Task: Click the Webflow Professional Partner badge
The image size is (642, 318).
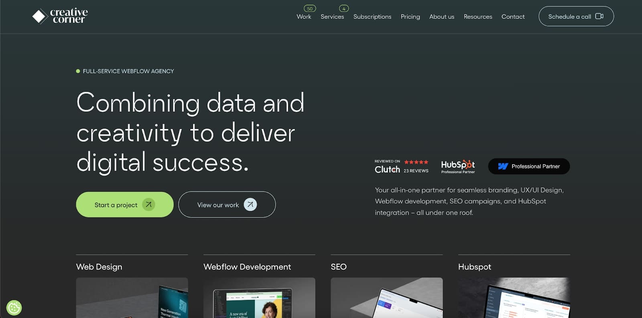Action: click(x=529, y=166)
